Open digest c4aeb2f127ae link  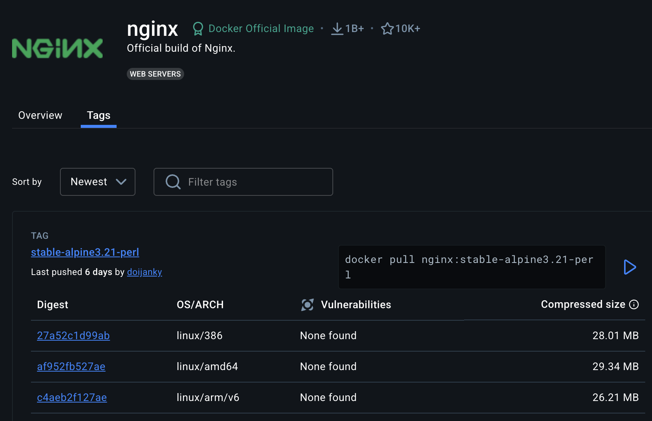click(x=72, y=398)
